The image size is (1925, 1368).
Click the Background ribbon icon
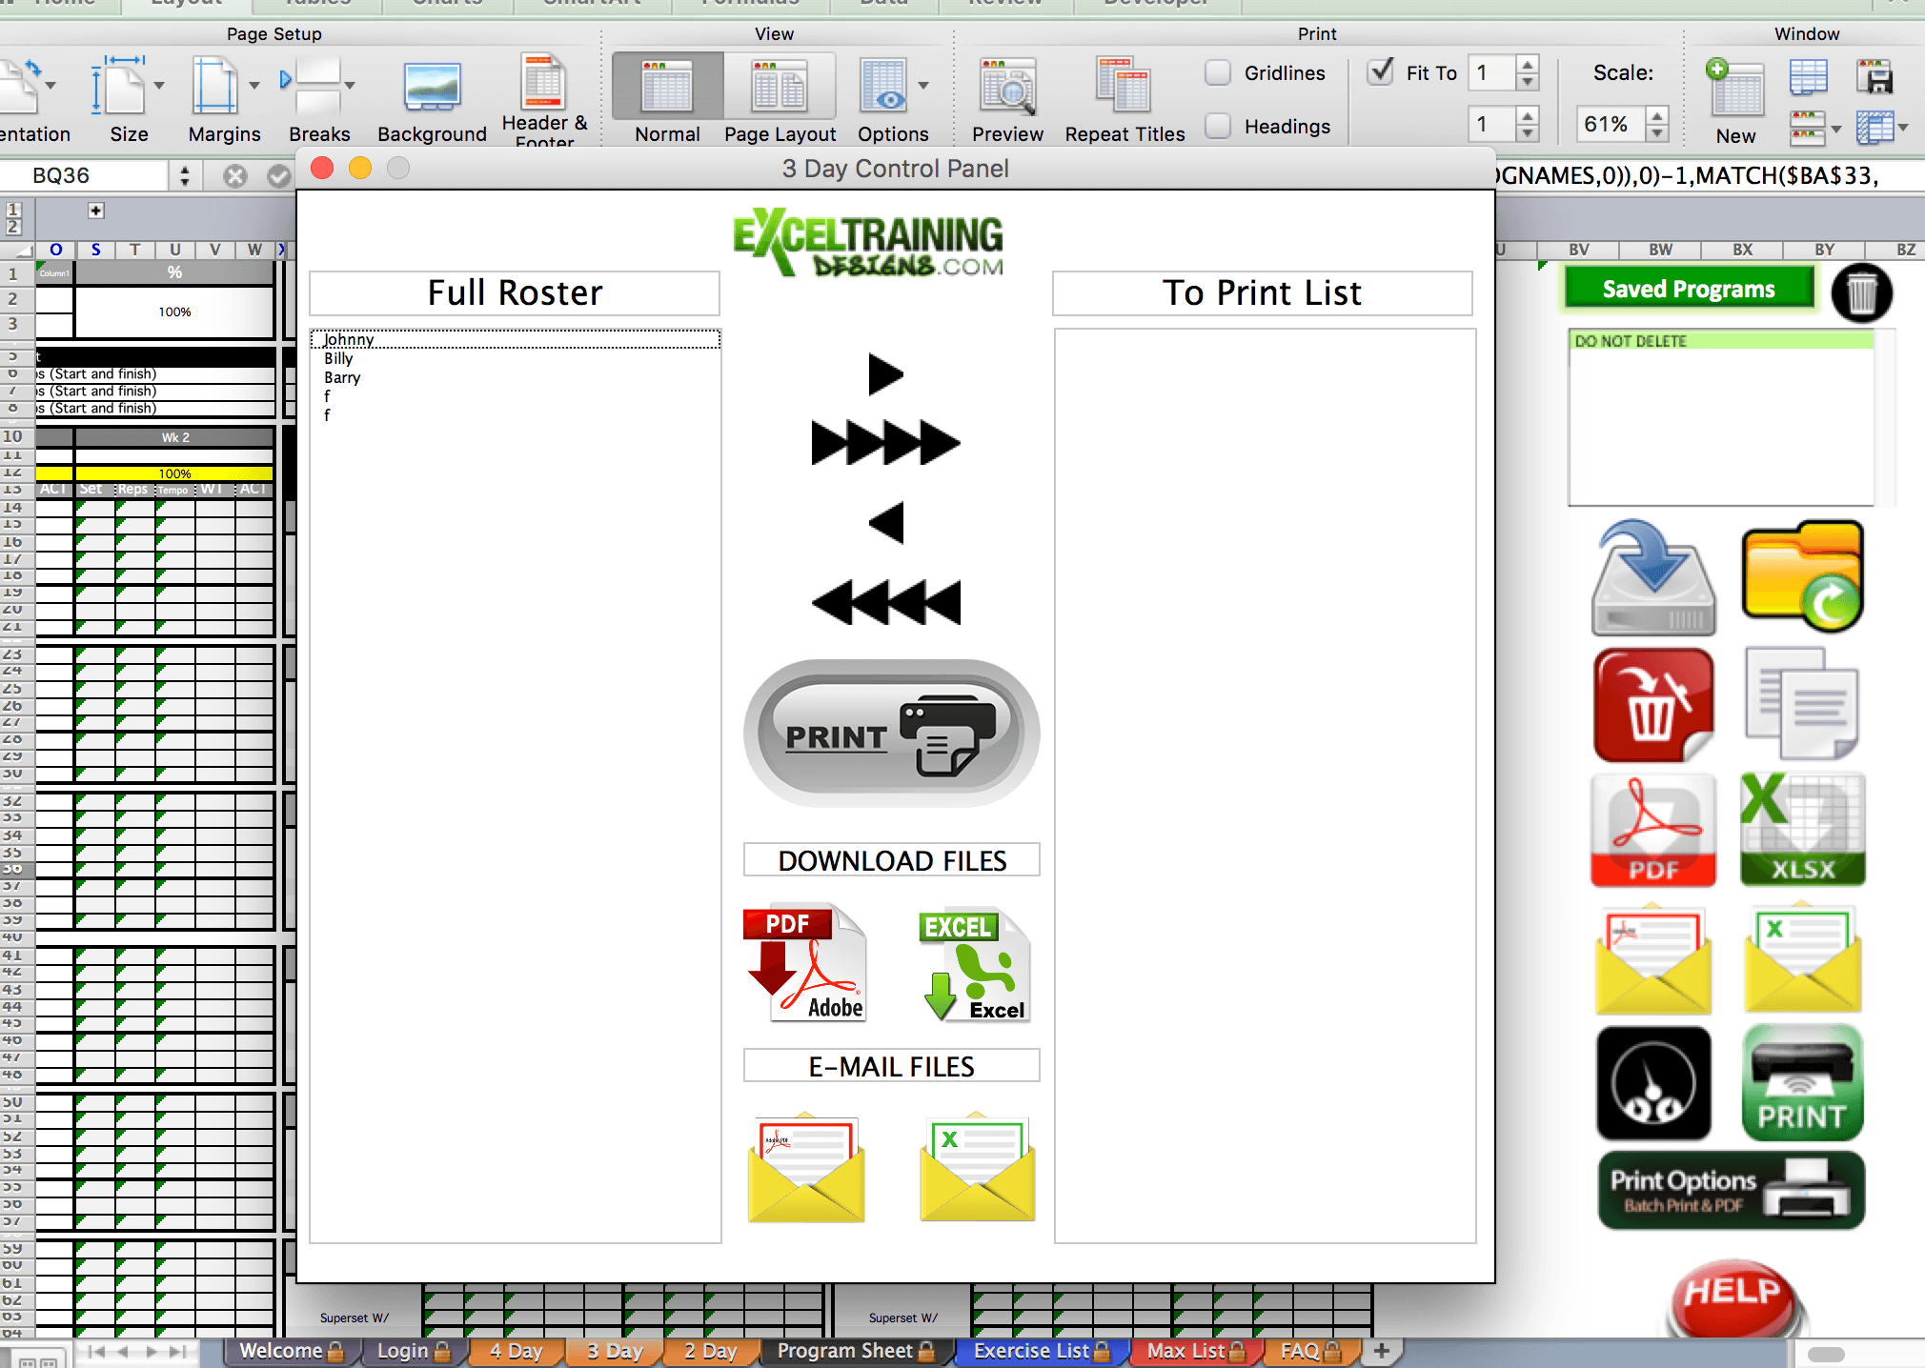click(432, 101)
